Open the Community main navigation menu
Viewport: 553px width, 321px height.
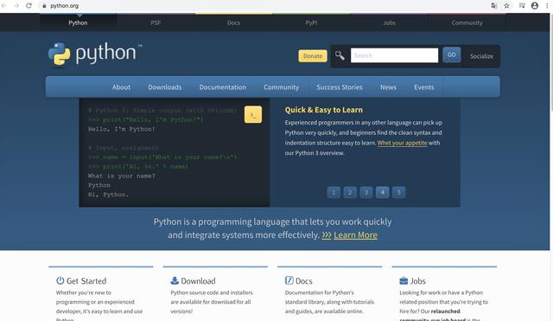[281, 87]
